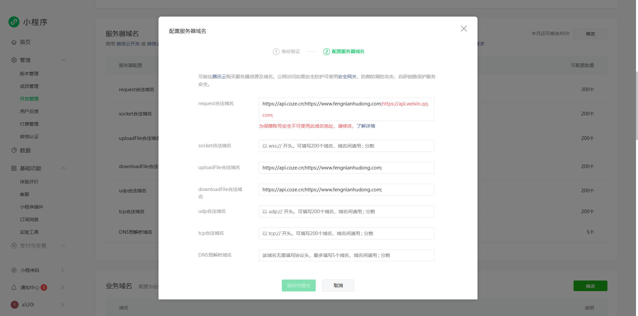638x316 pixels.
Task: Focus the udp合法域名 input field
Action: (x=347, y=212)
